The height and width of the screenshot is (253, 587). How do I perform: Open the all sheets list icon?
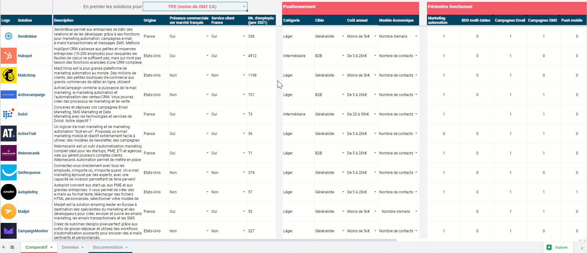click(12, 247)
